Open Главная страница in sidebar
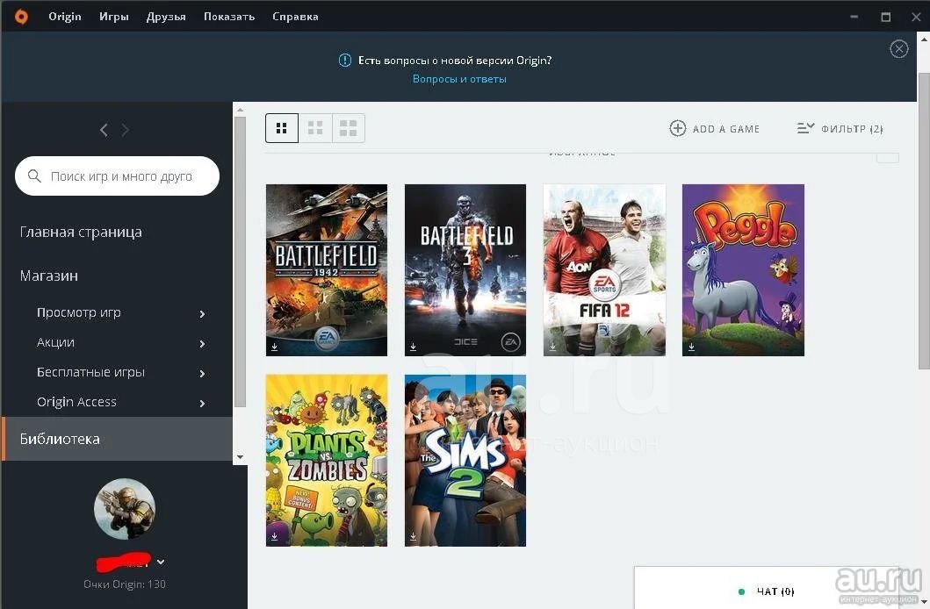The width and height of the screenshot is (930, 609). 81,233
